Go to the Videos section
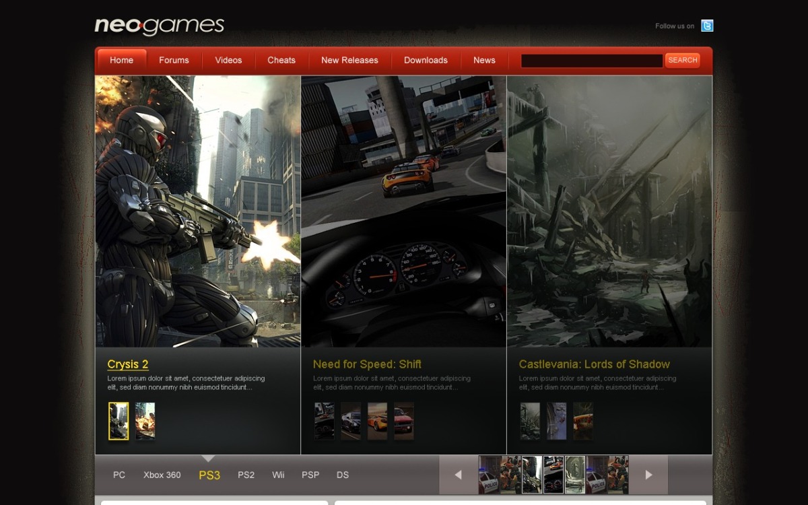Image resolution: width=808 pixels, height=505 pixels. 228,60
